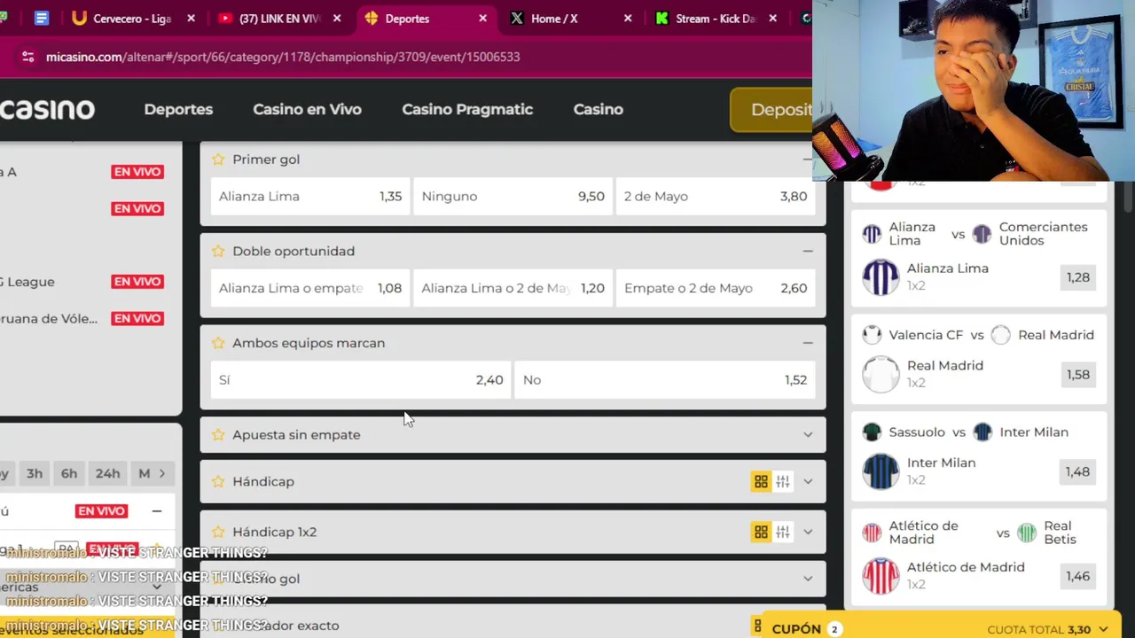
Task: Star the Hándicap 1x2 market
Action: tap(218, 533)
